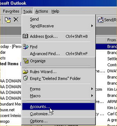Open the Address Book icon in menu
This screenshot has width=117, height=126.
tap(25, 36)
